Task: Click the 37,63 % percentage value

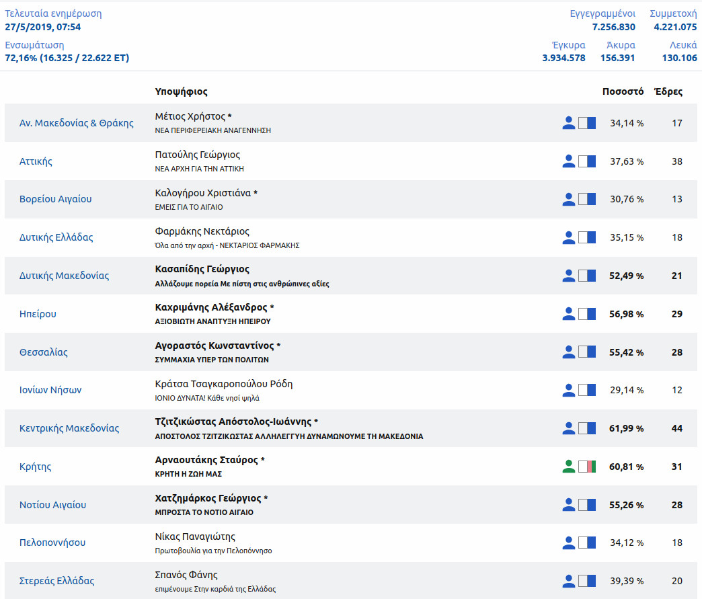Action: pos(626,161)
